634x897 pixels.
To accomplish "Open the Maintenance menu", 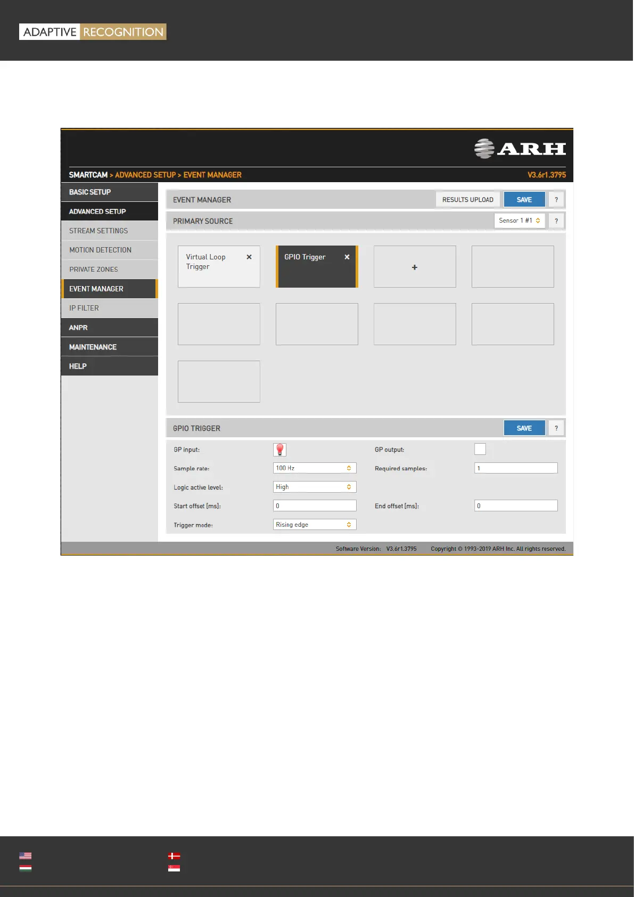I will pos(110,347).
